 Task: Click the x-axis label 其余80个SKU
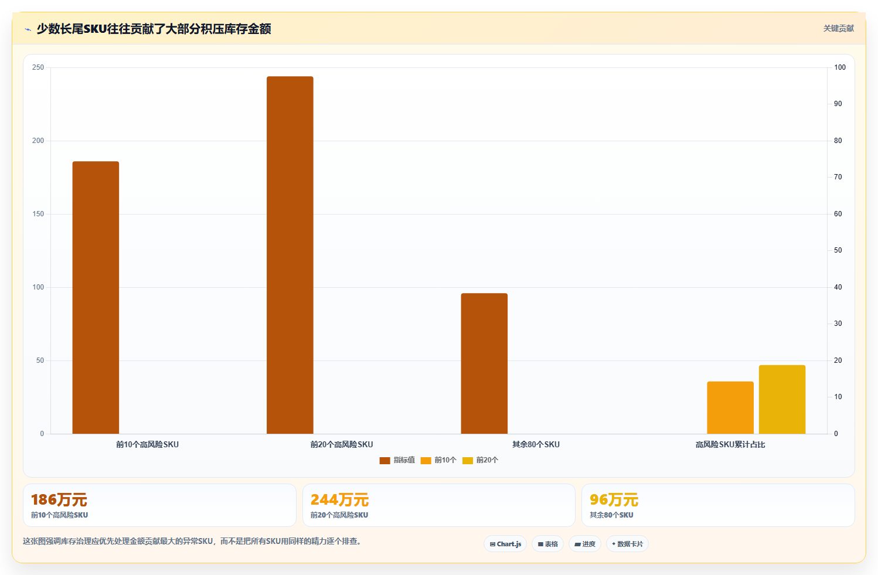point(536,444)
